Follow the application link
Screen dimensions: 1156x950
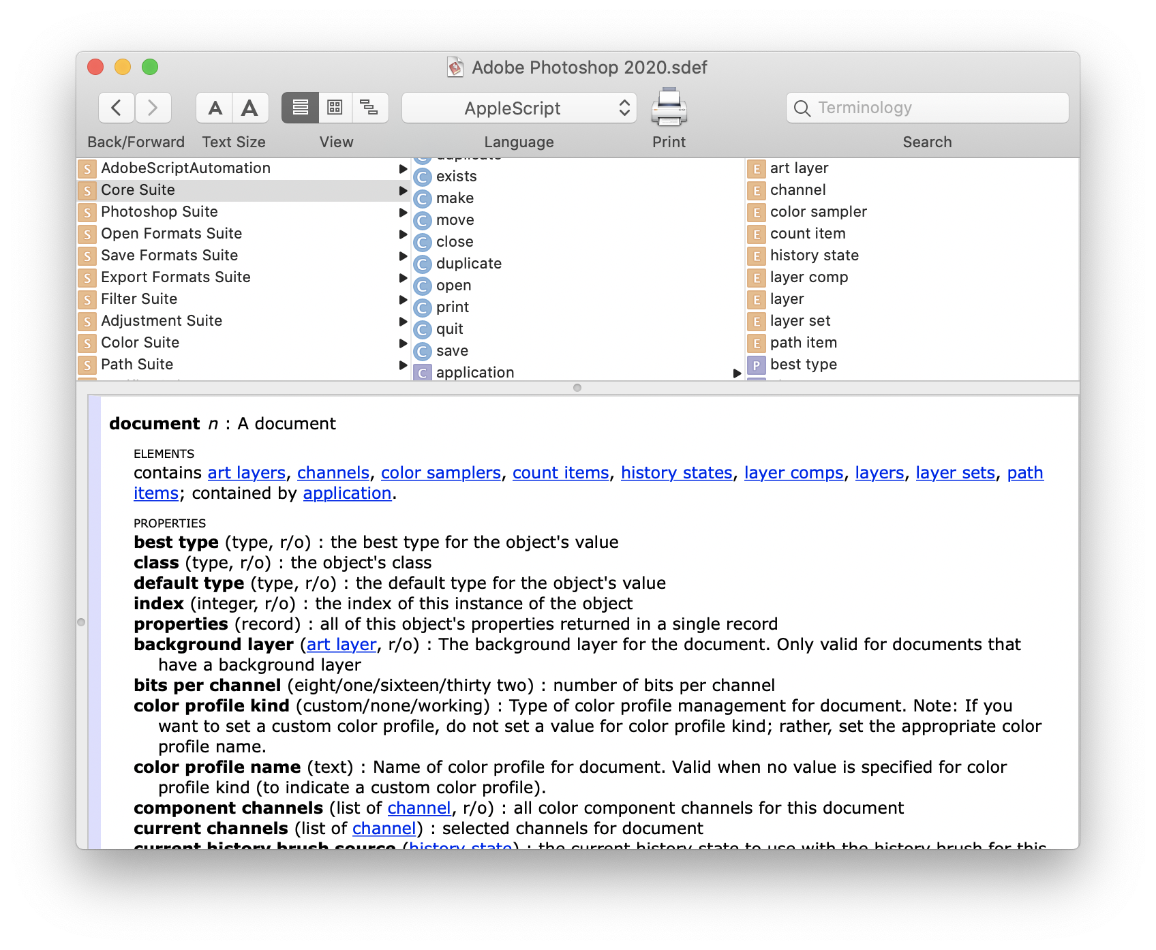click(348, 493)
